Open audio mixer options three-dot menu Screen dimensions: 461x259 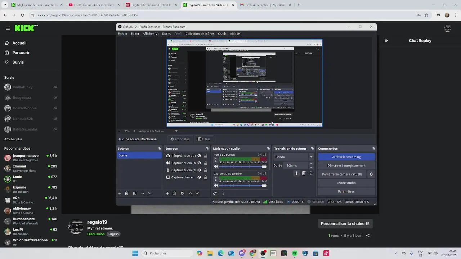point(223,193)
